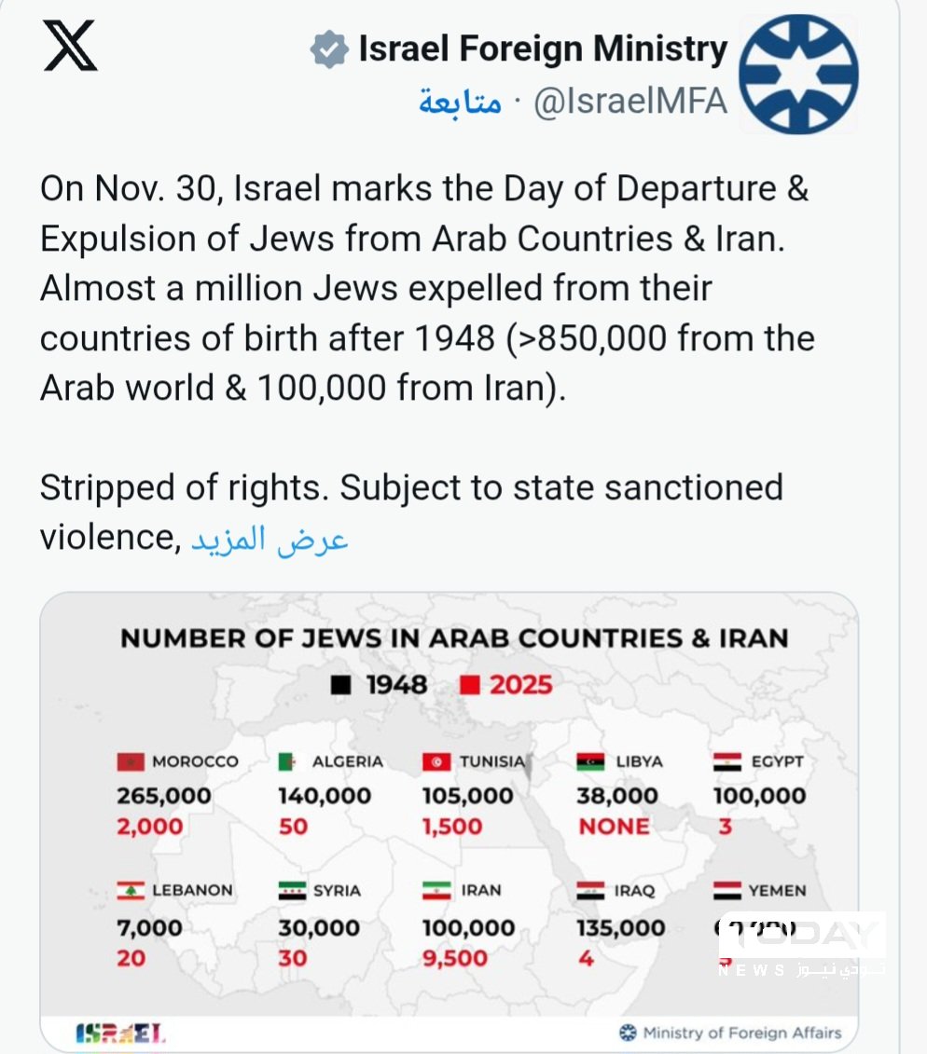Click the Libya flag icon

point(592,761)
